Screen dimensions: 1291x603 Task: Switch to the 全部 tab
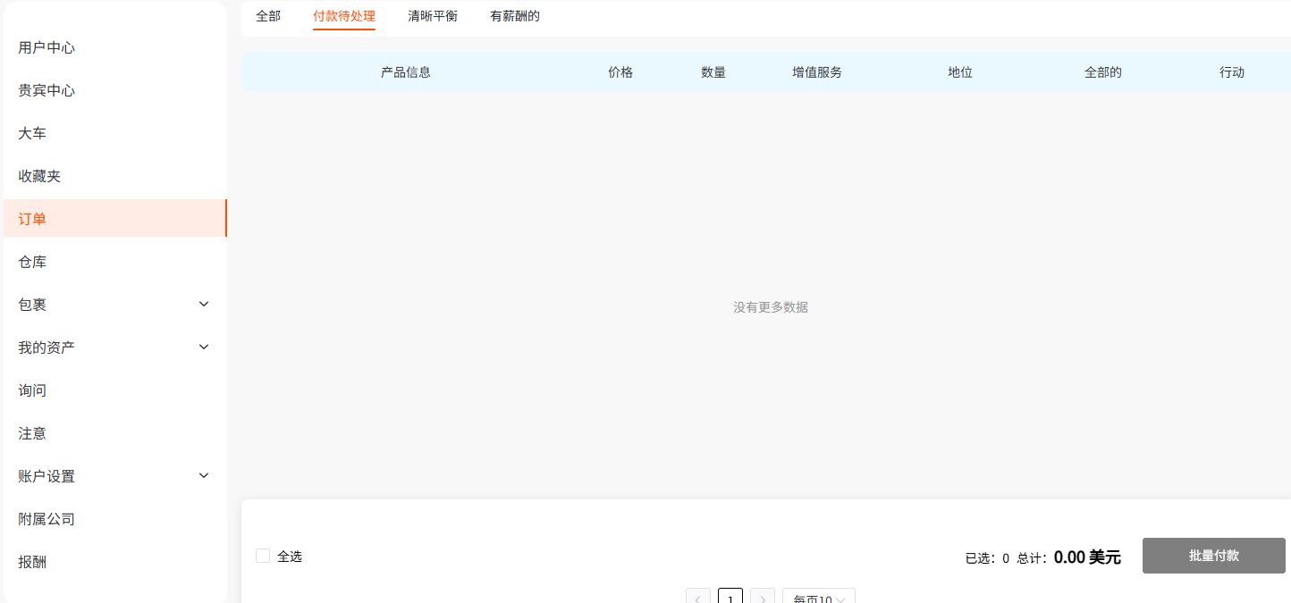[268, 16]
